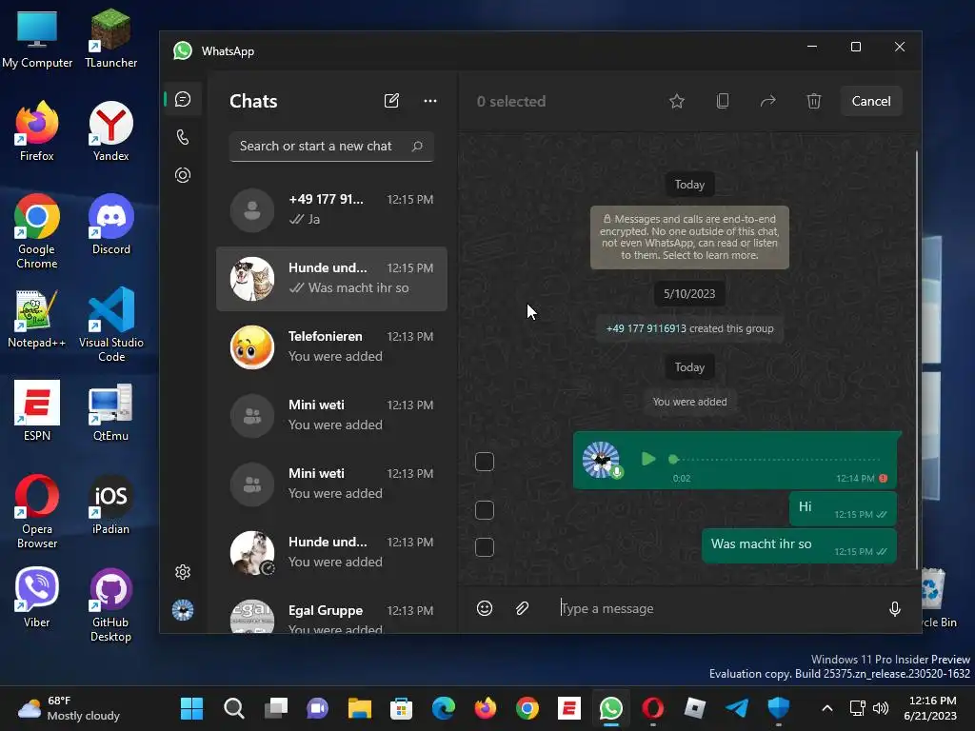Select the 'Was macht ihr so' checkbox
The width and height of the screenshot is (975, 731).
tap(485, 547)
